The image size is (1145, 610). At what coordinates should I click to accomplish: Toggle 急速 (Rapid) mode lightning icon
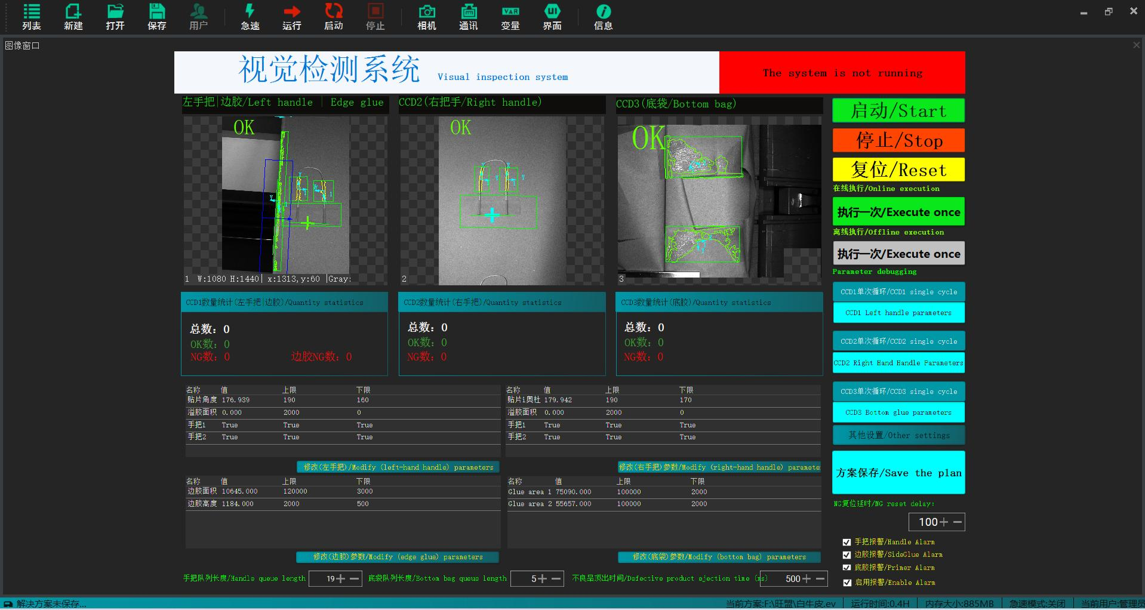point(250,17)
